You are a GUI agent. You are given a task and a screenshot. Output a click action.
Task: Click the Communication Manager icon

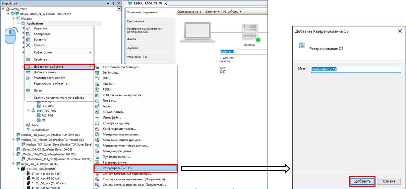(97, 67)
